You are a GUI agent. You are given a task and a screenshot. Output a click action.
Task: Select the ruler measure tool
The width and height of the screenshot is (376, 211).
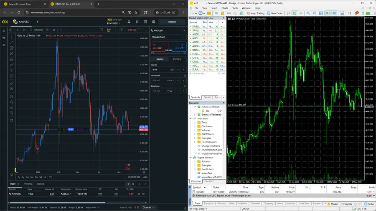click(12, 83)
